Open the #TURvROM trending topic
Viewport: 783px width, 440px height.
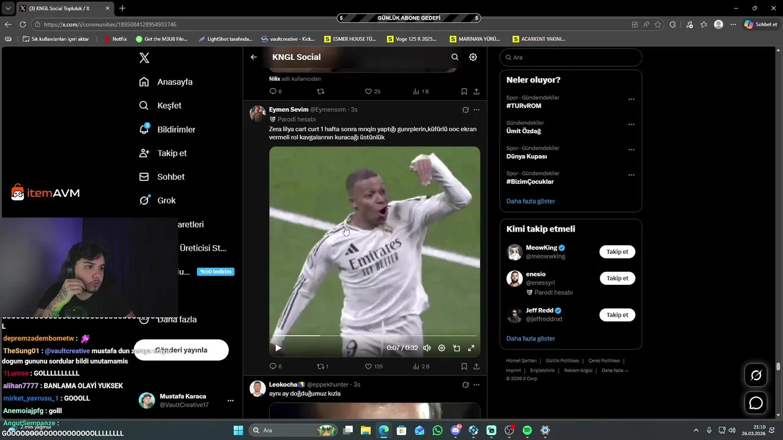(x=524, y=106)
